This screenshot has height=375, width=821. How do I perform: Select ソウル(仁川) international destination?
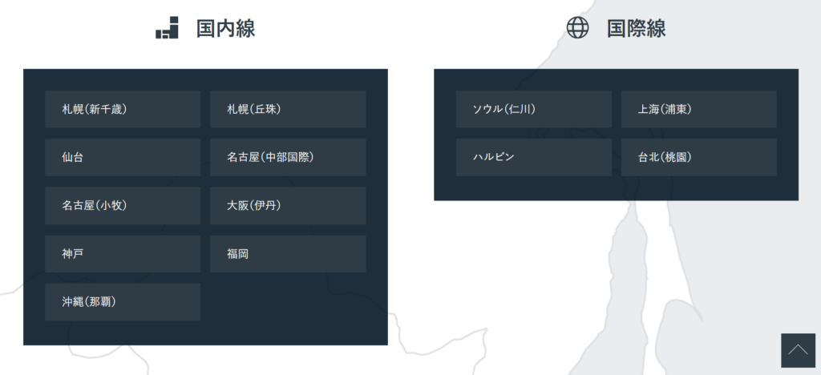[533, 109]
